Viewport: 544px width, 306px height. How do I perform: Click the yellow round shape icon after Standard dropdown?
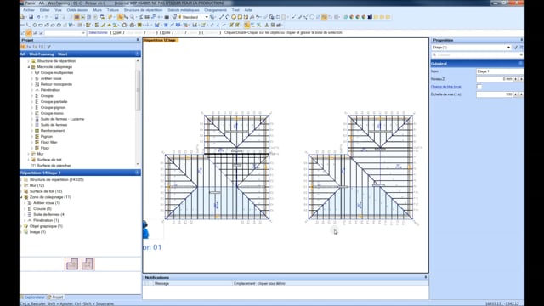point(234,17)
